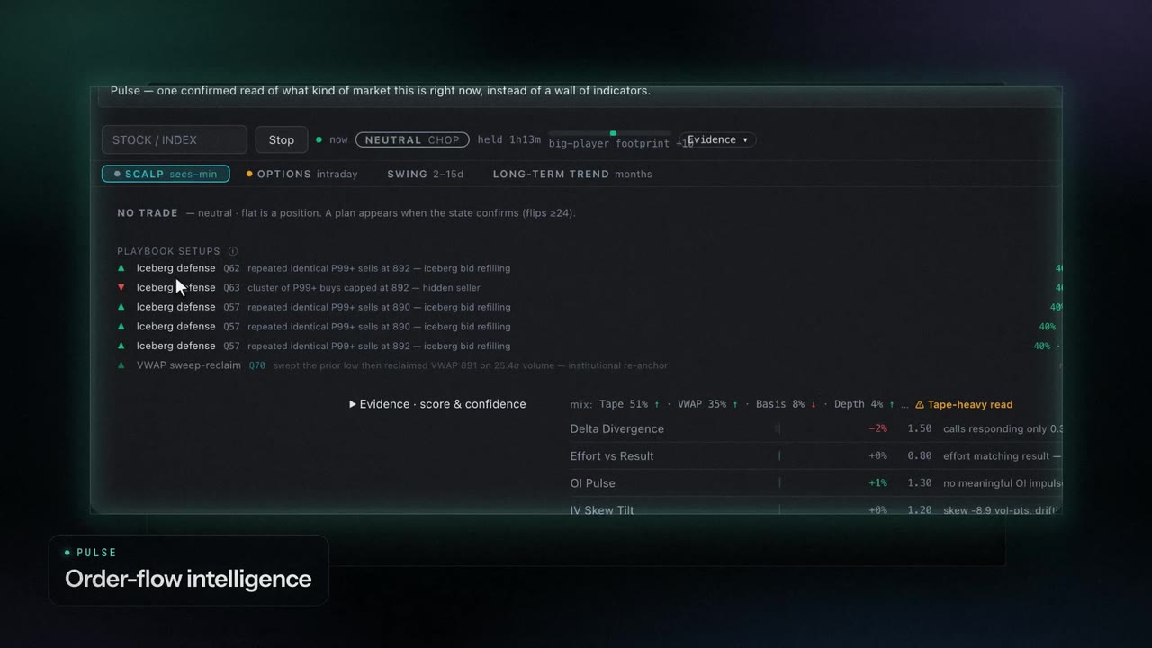This screenshot has height=648, width=1152.
Task: Click the green up-triangle on Q62 Iceberg defense
Action: coord(121,268)
